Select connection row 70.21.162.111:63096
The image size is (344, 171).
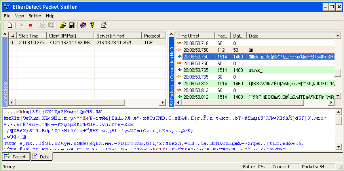87,43
